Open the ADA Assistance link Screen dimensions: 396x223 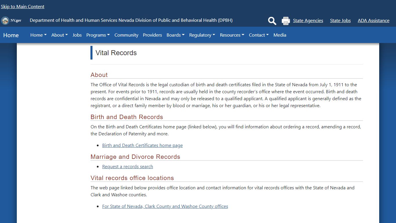coord(373,21)
